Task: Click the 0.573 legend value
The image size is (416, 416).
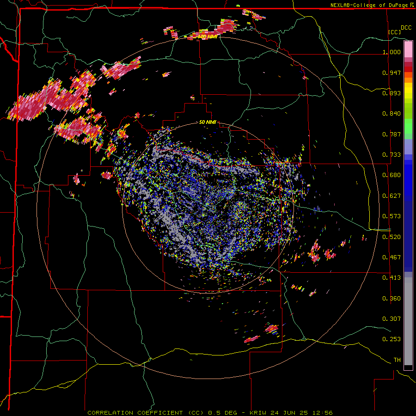Action: (x=392, y=216)
